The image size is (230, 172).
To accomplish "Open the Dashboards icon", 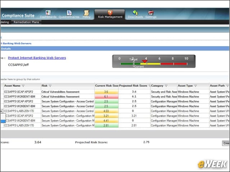I will point(48,13).
